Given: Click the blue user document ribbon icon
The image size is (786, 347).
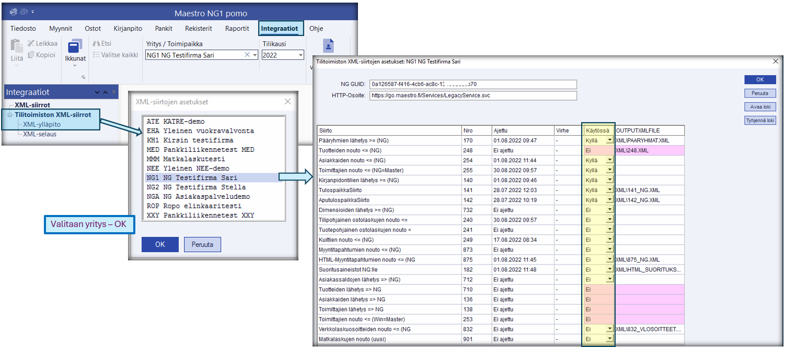Looking at the screenshot, I should 328,46.
